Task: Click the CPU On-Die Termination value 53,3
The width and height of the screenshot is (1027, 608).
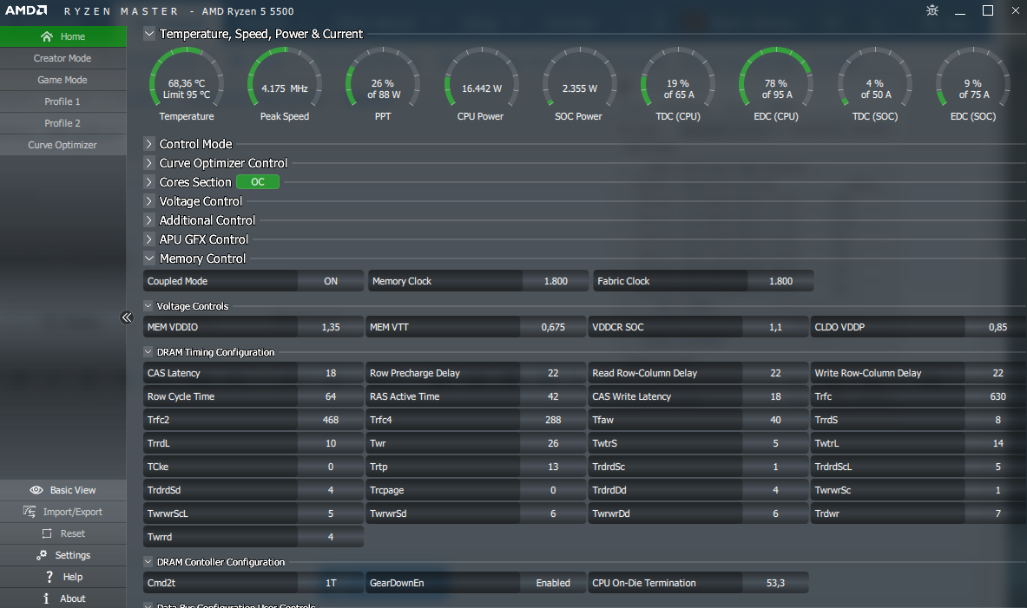Action: (x=775, y=583)
